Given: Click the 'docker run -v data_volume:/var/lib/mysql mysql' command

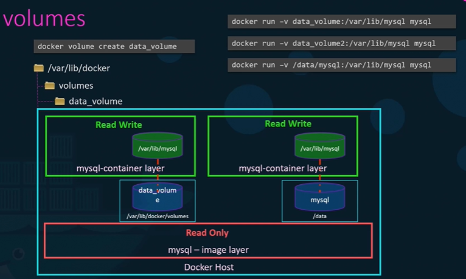Looking at the screenshot, I should [x=342, y=21].
